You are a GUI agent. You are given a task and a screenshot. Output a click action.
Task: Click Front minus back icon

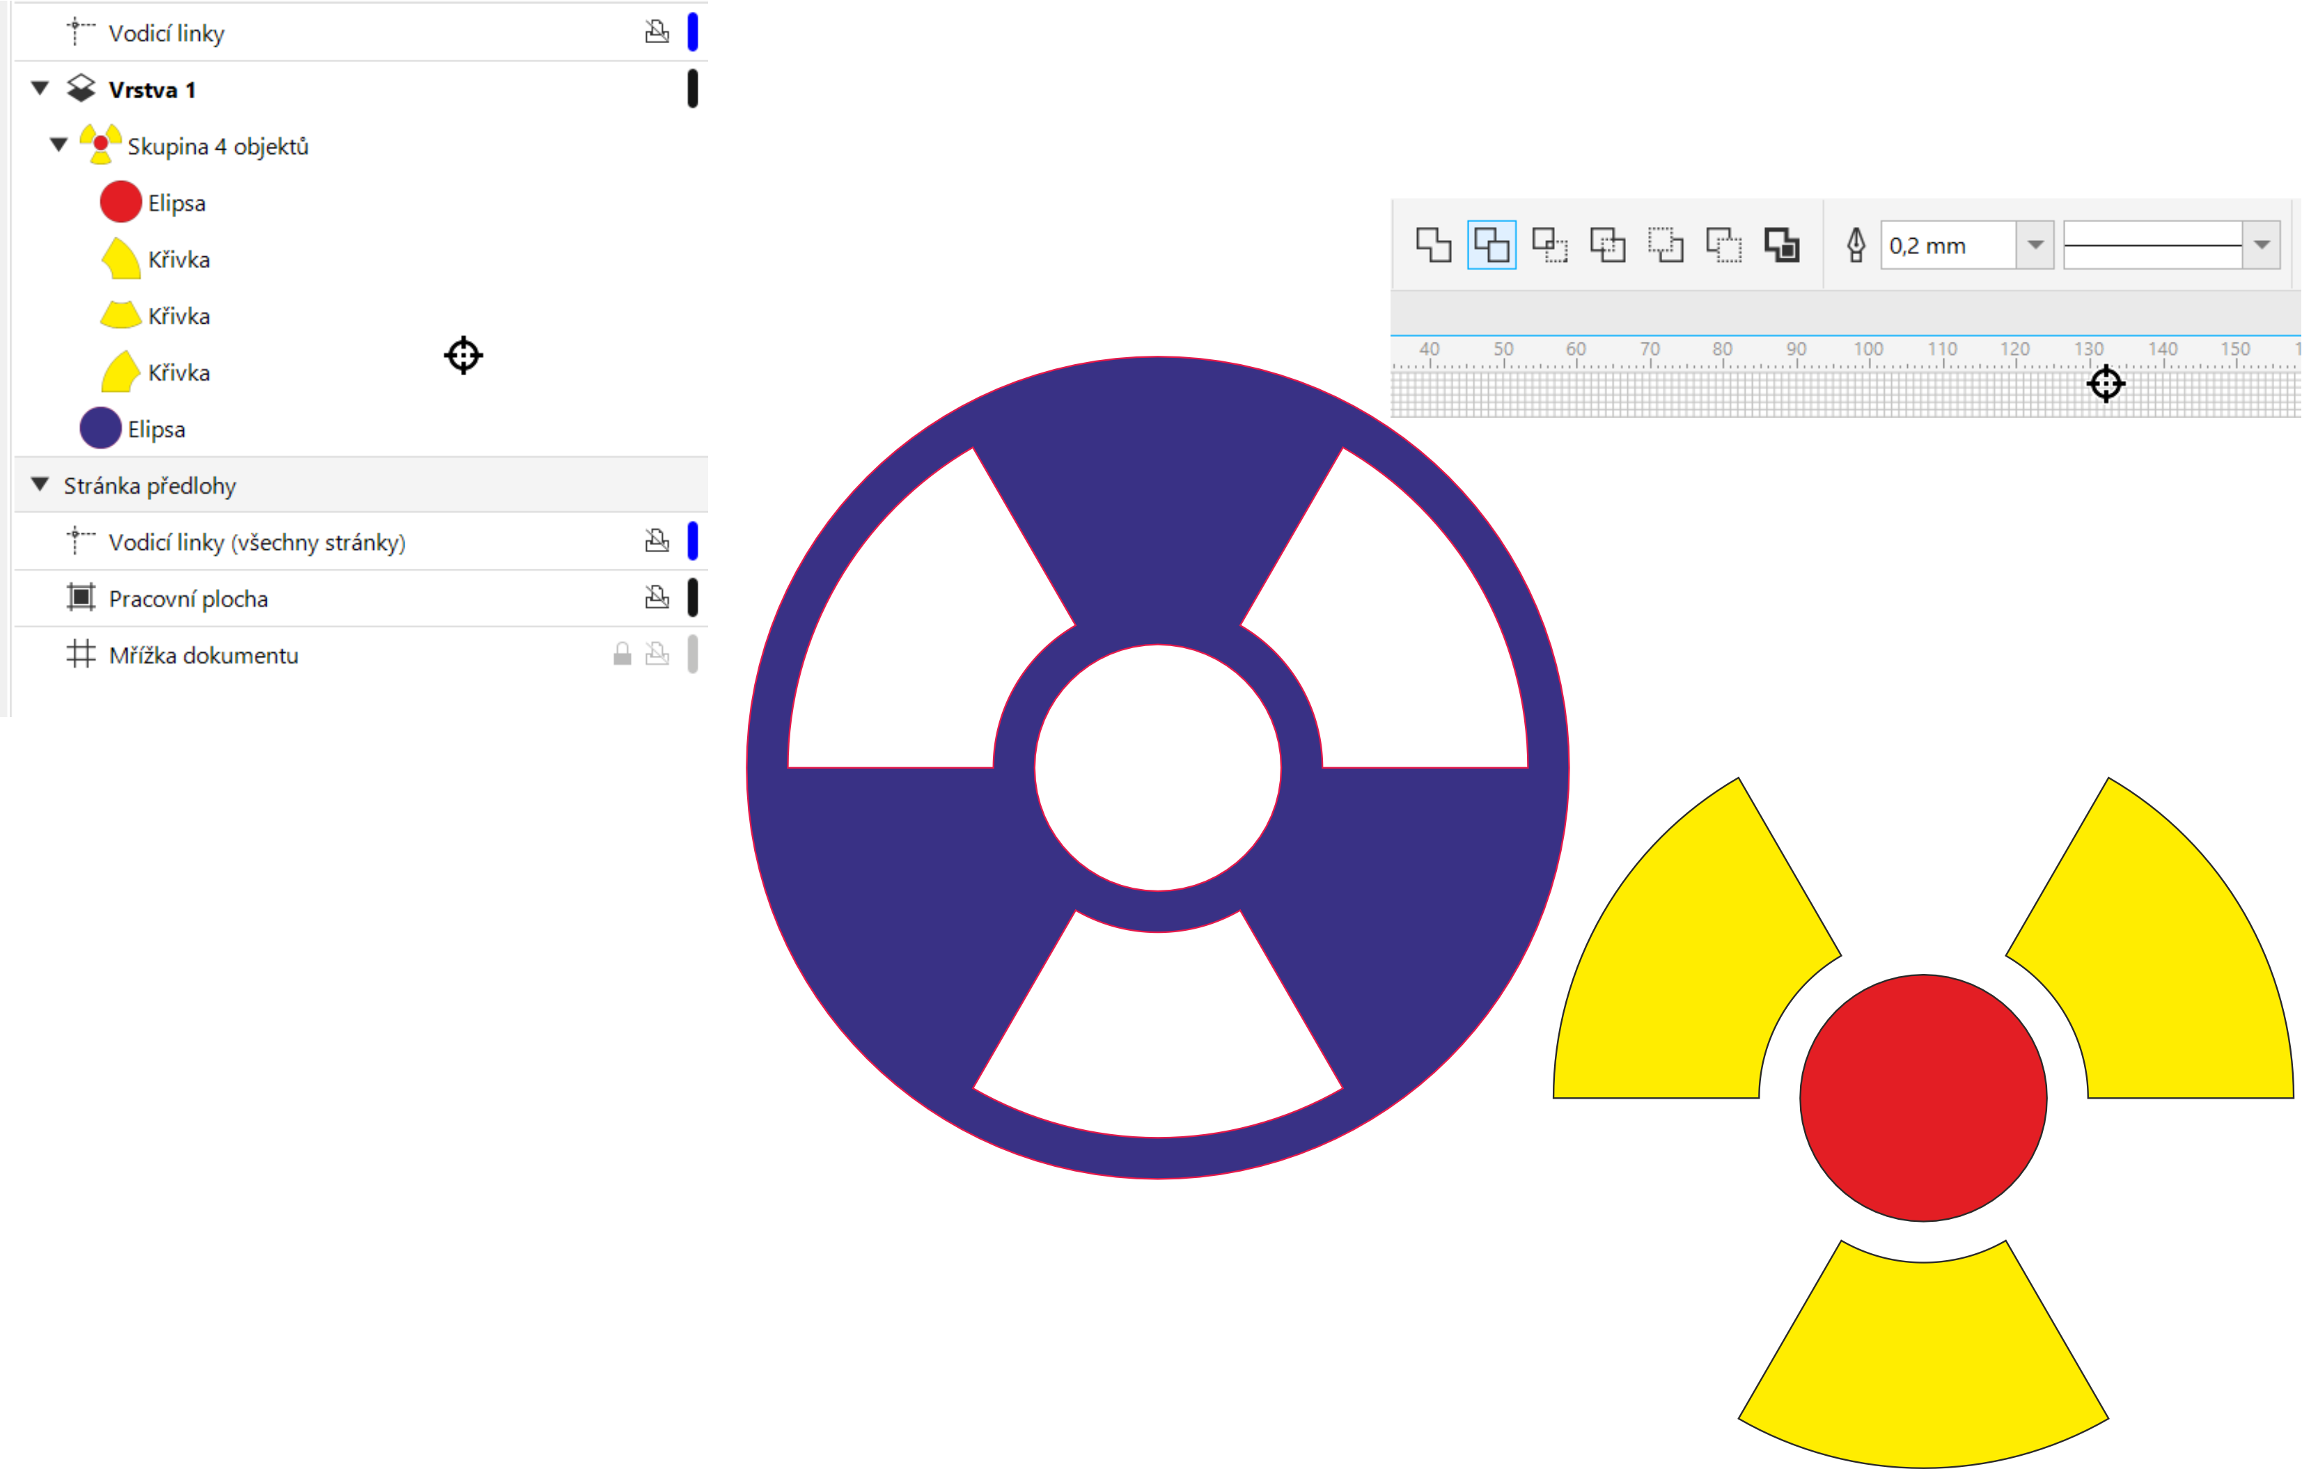click(1666, 246)
